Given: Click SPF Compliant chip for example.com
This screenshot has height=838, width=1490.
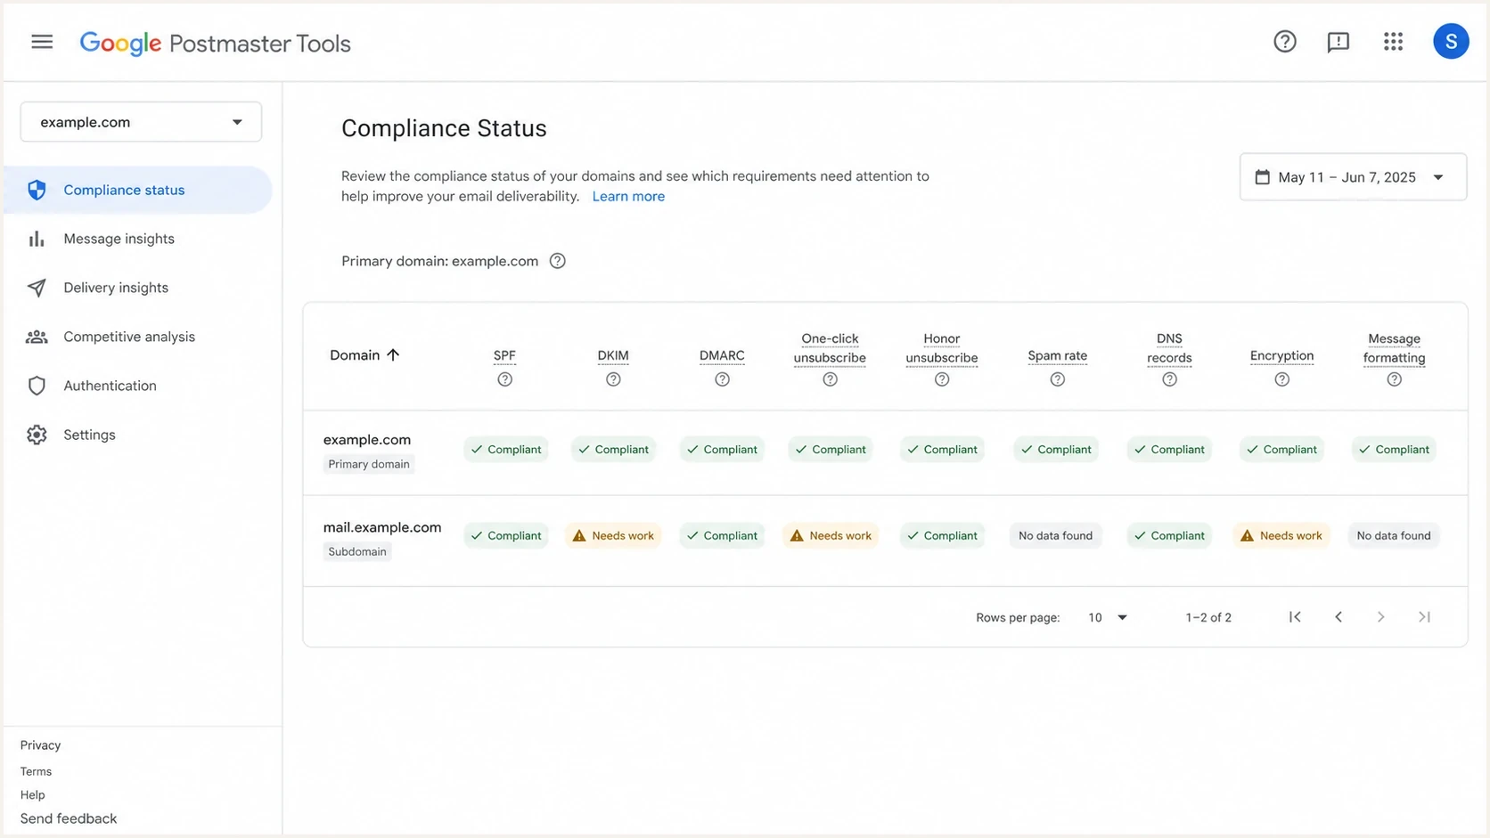Looking at the screenshot, I should (505, 449).
